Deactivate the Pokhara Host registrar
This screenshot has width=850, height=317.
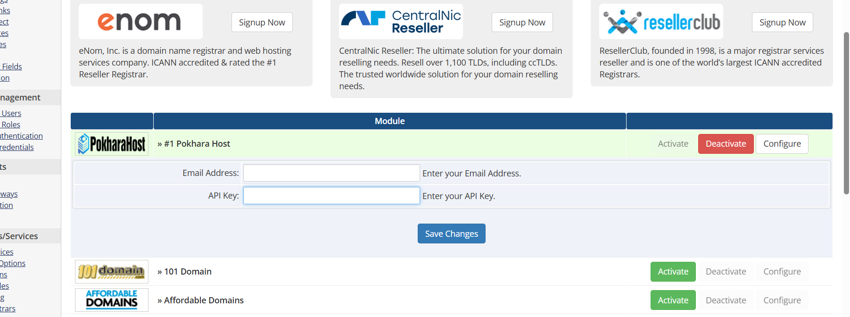726,144
